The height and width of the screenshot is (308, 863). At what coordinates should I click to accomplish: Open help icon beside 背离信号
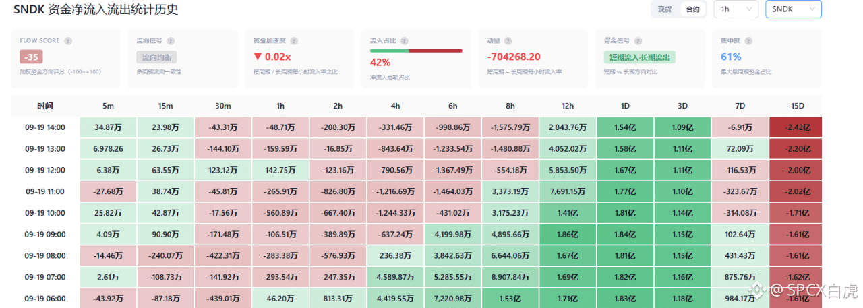638,41
